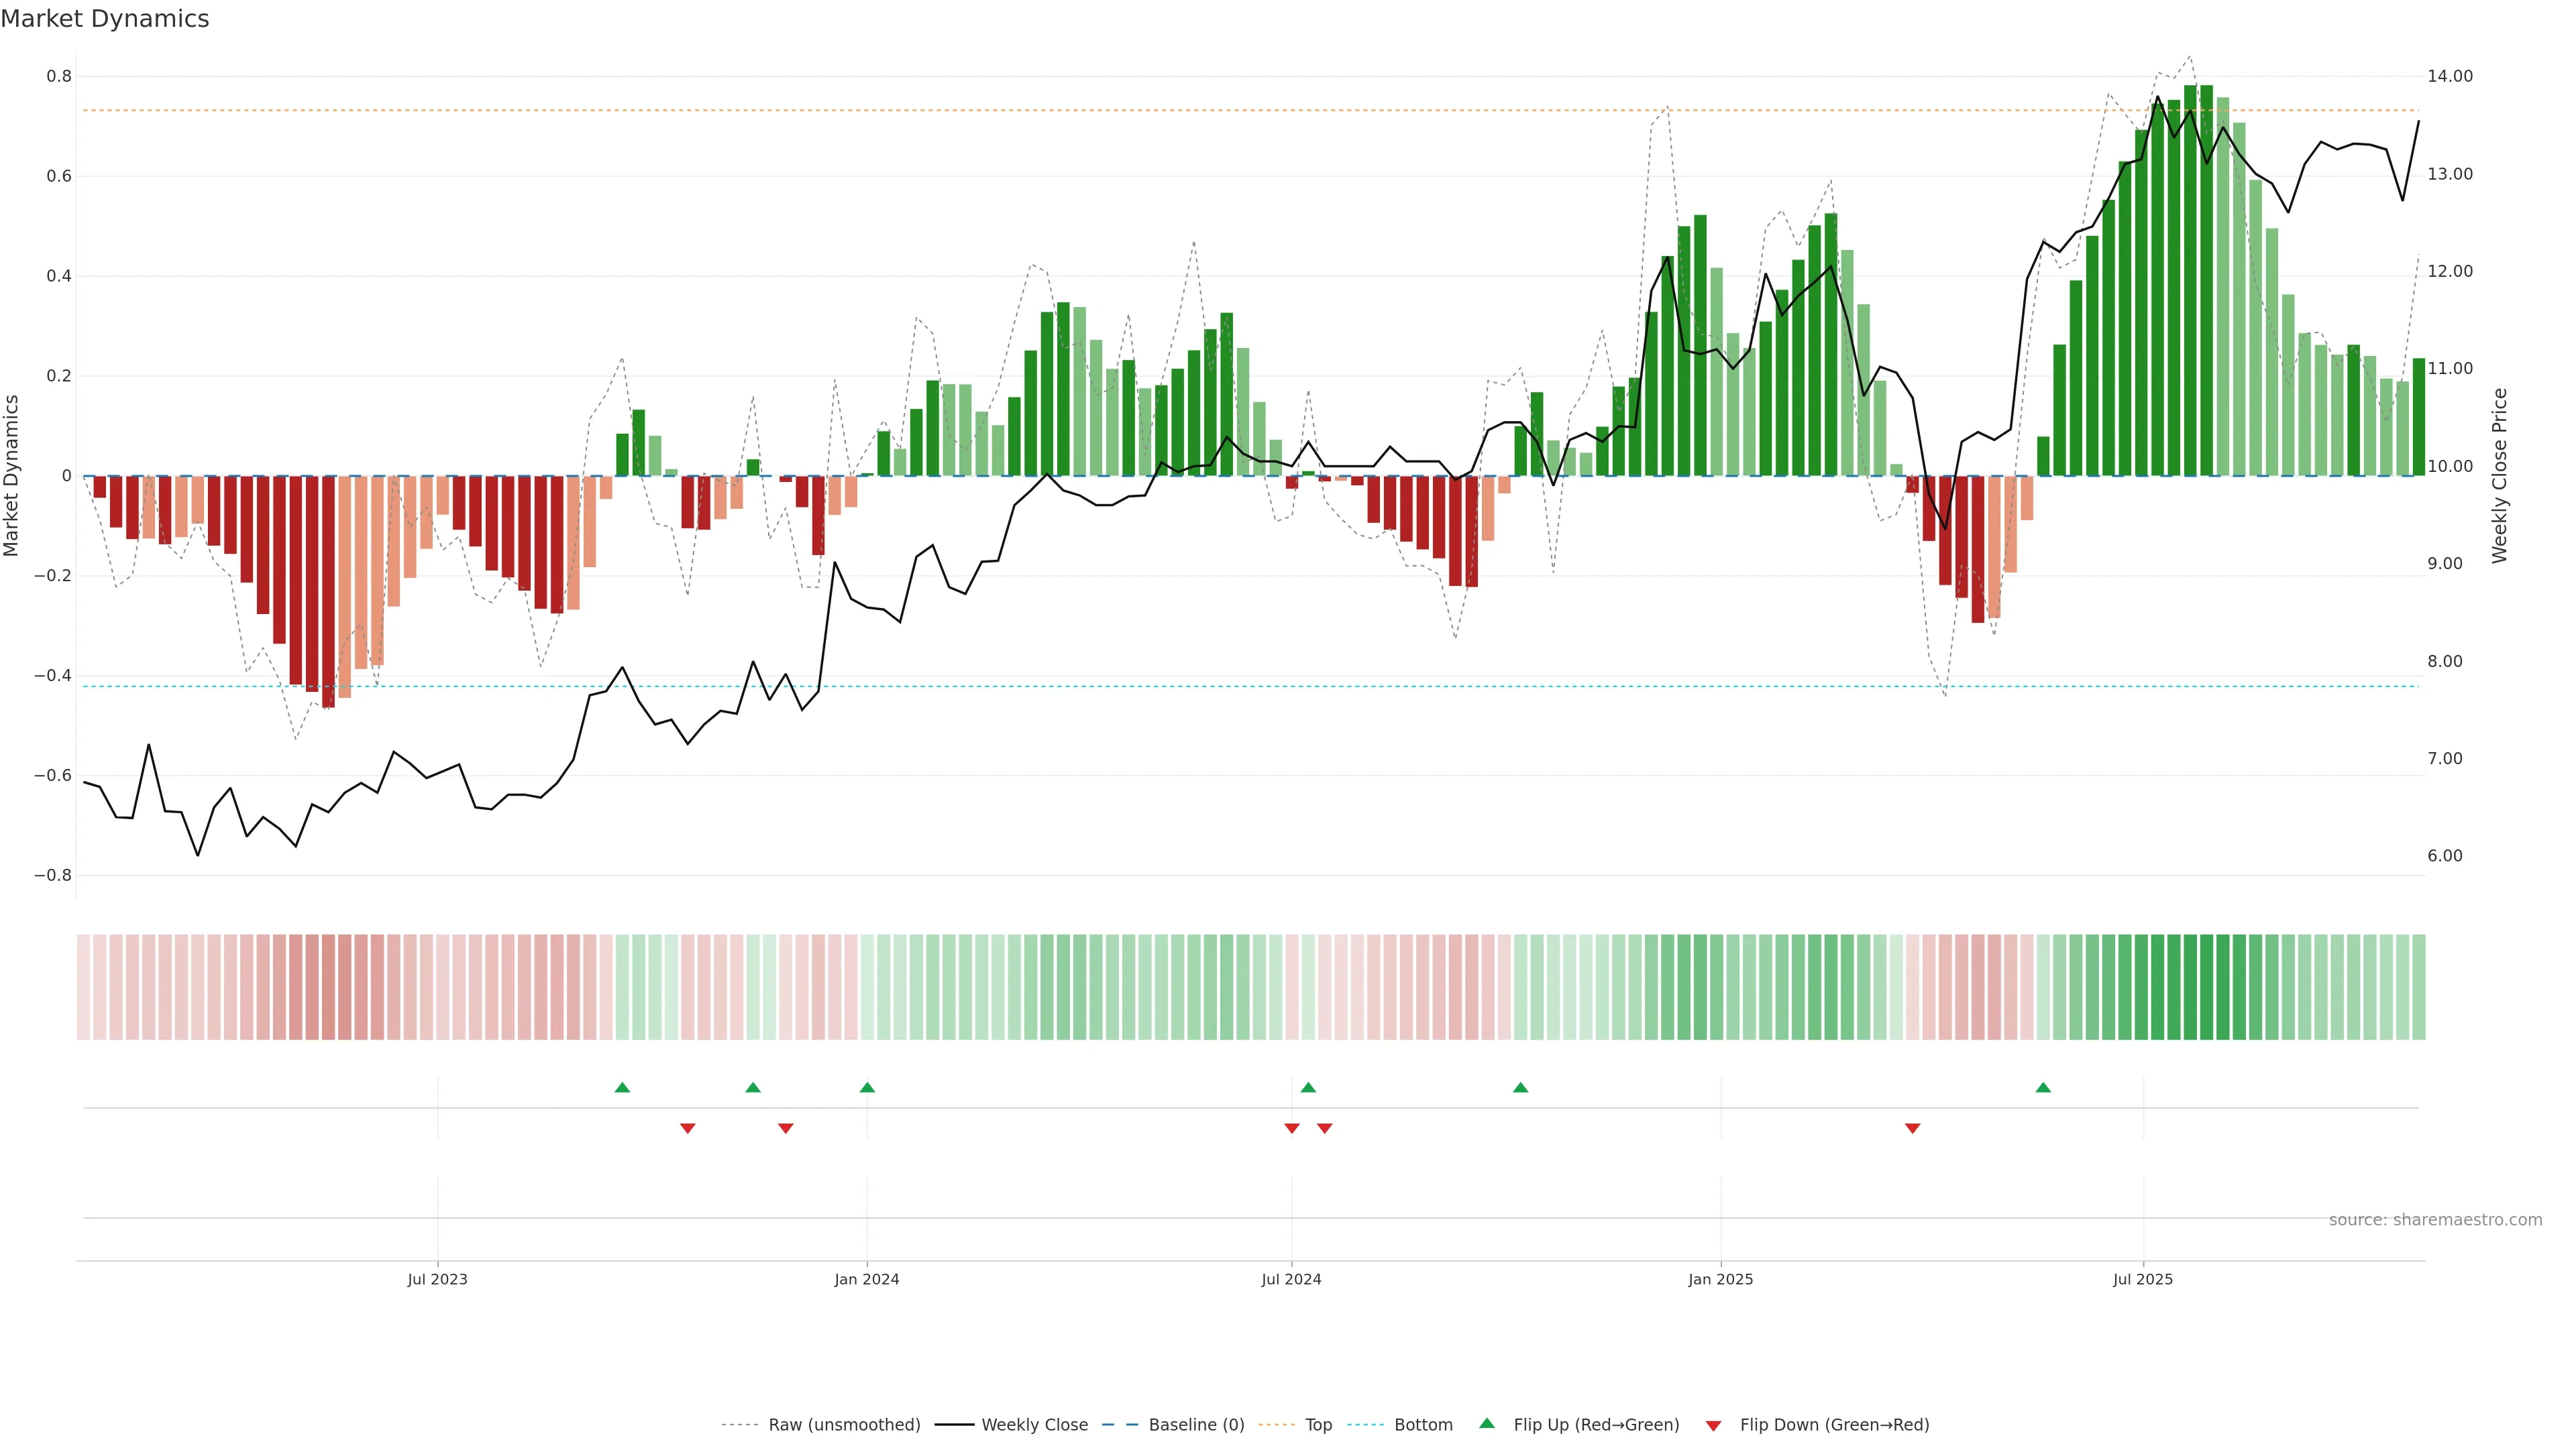Click the red Flip Down triangle in legend
This screenshot has height=1448, width=2576.
(1713, 1425)
